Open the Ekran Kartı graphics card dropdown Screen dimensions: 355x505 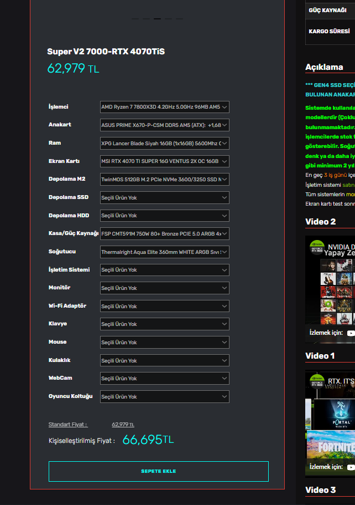164,161
